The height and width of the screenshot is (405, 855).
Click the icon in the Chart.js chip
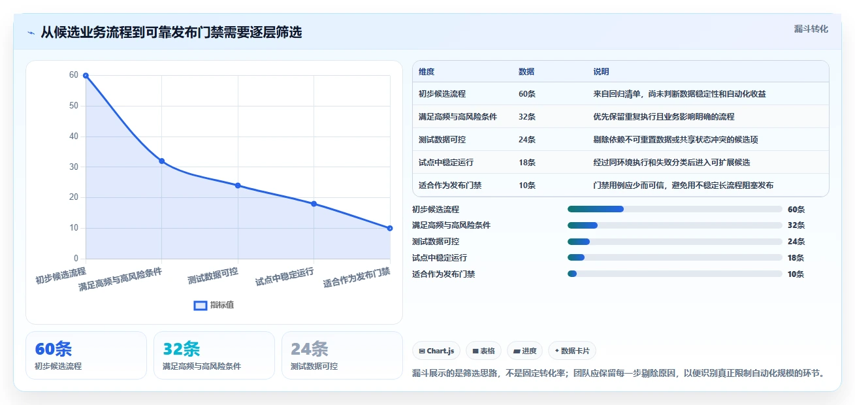(422, 351)
